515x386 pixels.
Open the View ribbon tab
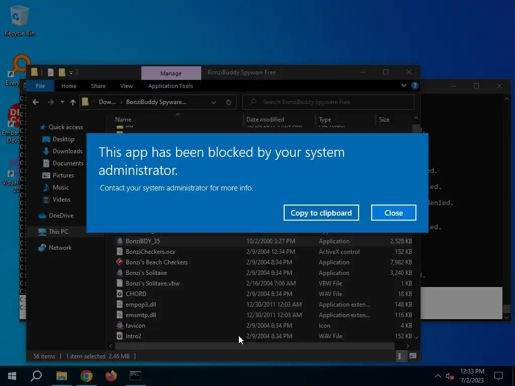tap(126, 86)
